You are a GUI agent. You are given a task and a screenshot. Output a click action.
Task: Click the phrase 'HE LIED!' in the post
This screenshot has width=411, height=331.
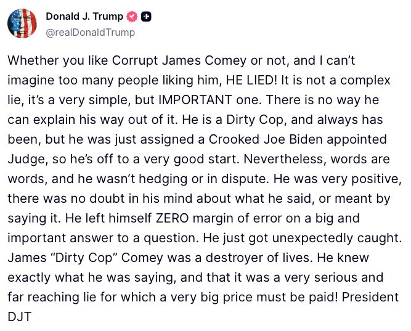pos(251,80)
